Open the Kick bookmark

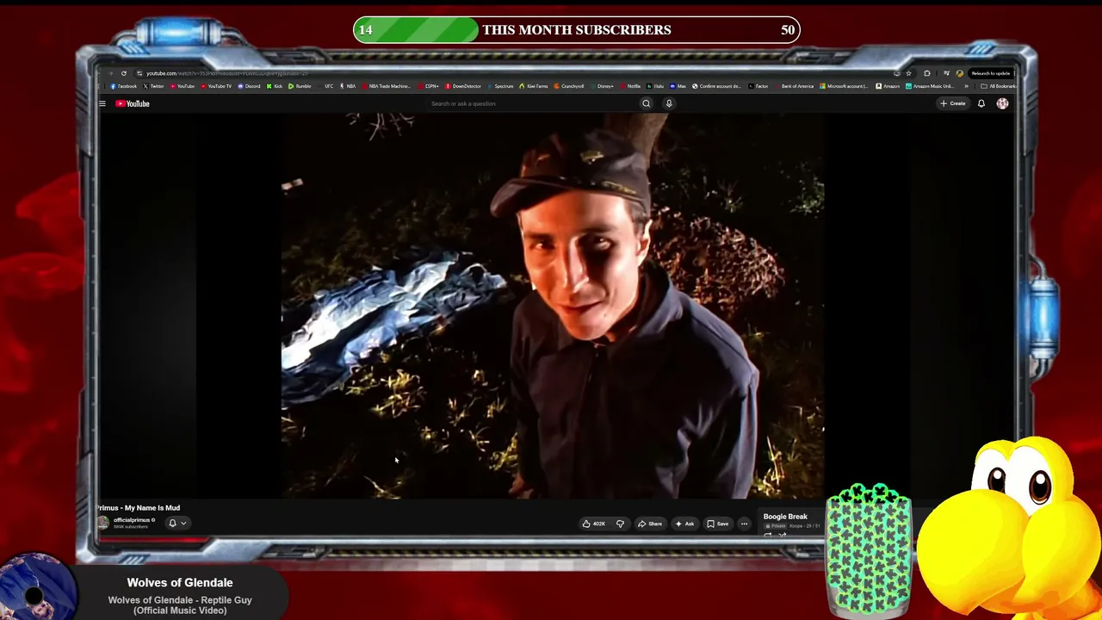pyautogui.click(x=275, y=86)
